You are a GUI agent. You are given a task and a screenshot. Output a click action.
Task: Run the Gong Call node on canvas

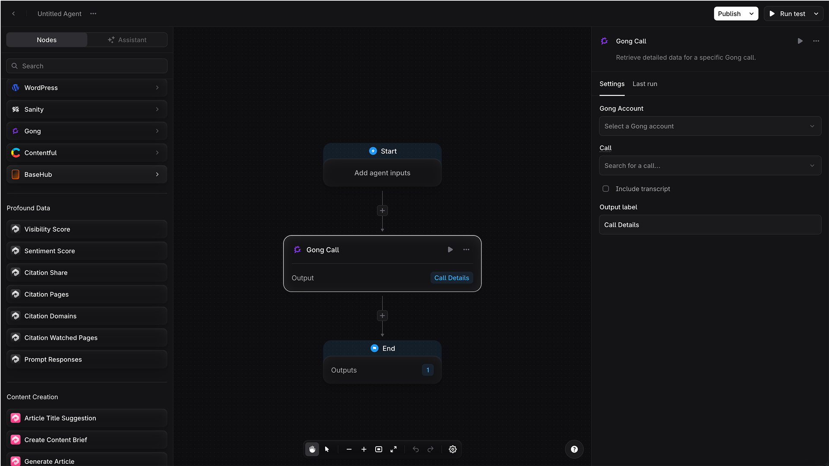[x=450, y=249]
